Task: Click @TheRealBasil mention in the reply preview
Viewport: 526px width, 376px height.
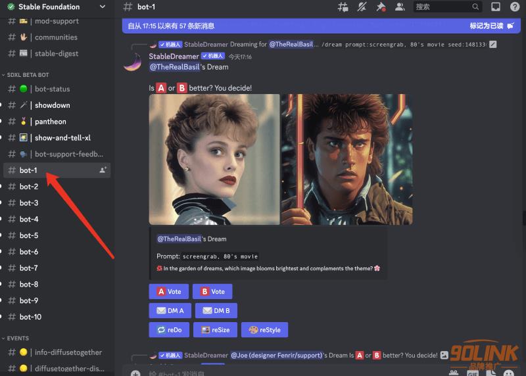Action: [x=291, y=44]
